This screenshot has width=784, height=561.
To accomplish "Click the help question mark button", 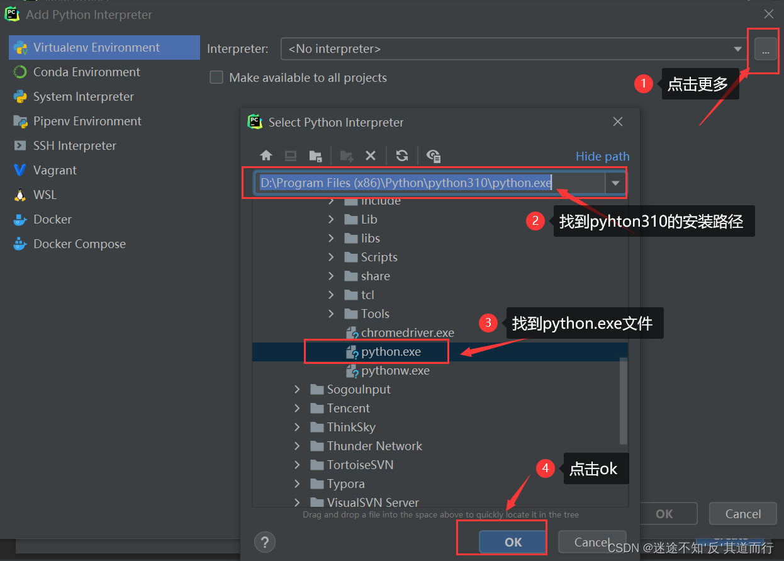I will [x=265, y=541].
